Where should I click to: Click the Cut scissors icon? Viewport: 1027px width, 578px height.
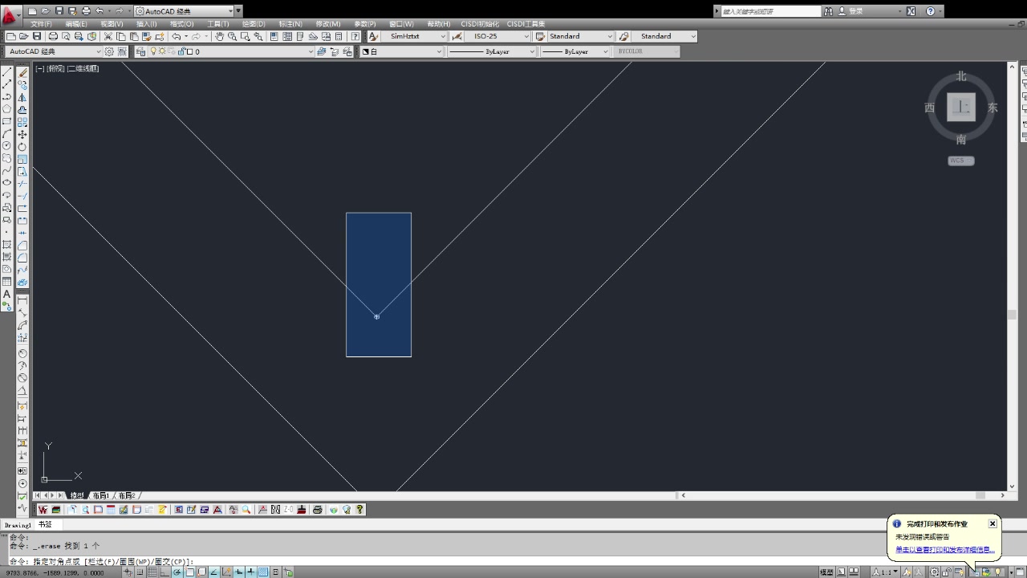108,36
